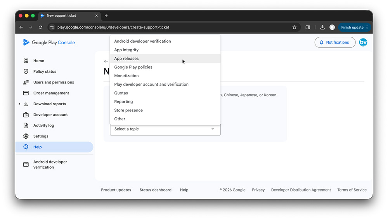Click the Help question mark icon
The image size is (388, 219).
[x=26, y=147]
